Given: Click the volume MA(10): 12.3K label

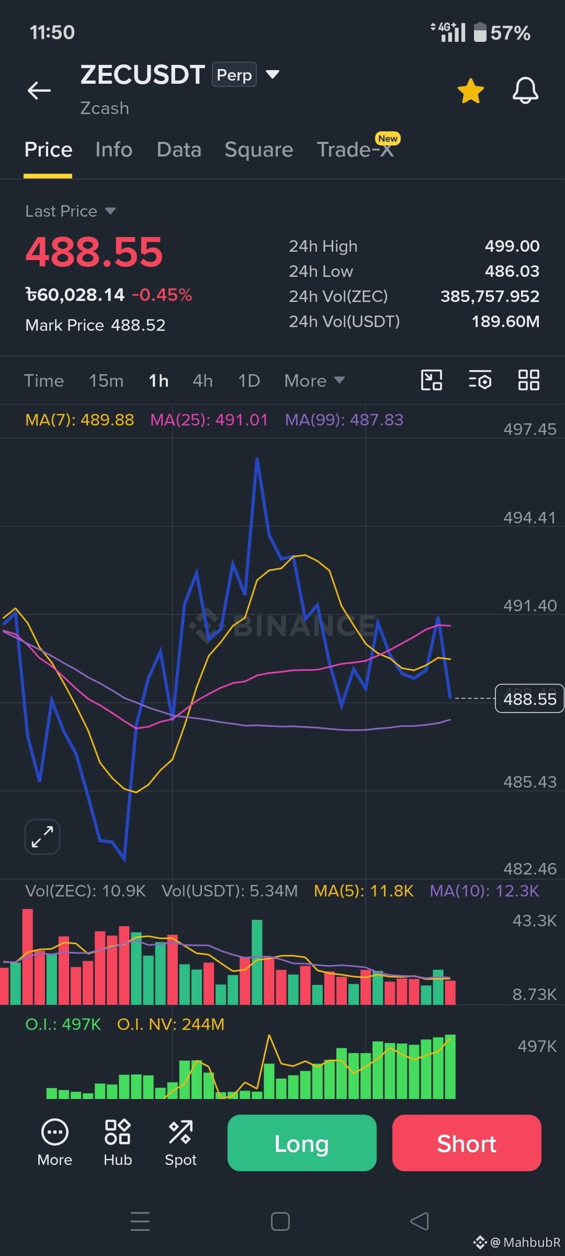Looking at the screenshot, I should pyautogui.click(x=484, y=891).
